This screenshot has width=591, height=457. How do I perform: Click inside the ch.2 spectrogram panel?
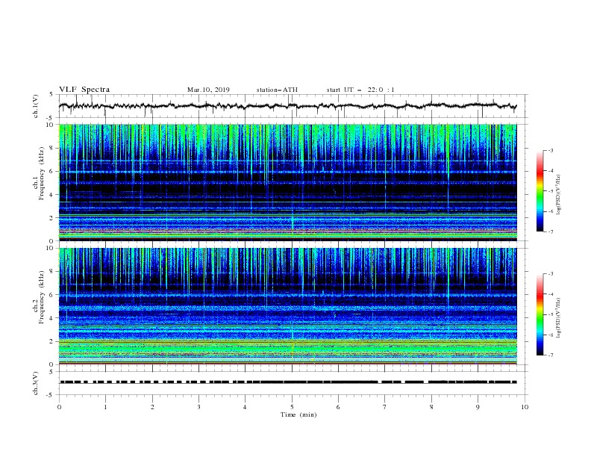pyautogui.click(x=287, y=306)
